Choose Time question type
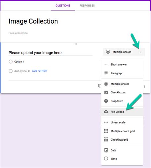The height and width of the screenshot is (168, 151). point(122,159)
